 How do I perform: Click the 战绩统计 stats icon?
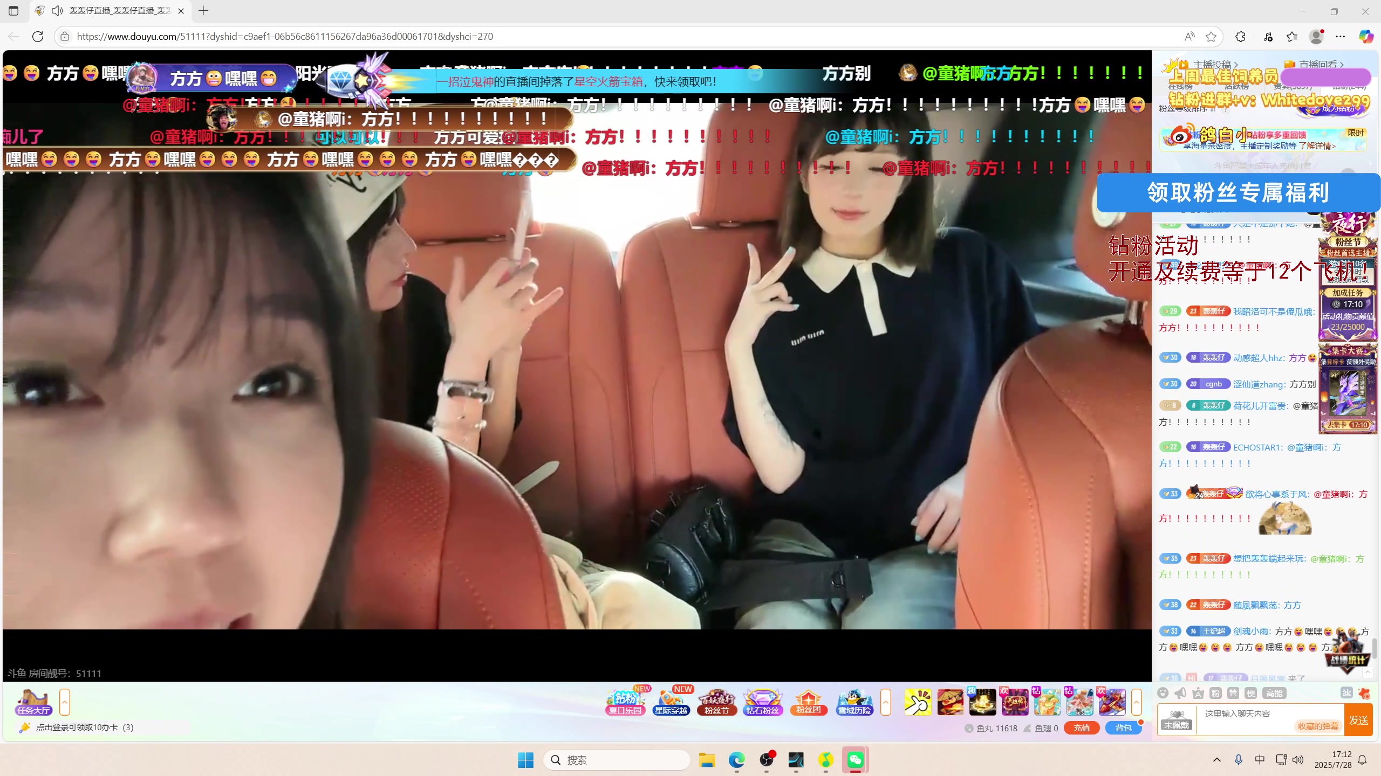point(1347,653)
